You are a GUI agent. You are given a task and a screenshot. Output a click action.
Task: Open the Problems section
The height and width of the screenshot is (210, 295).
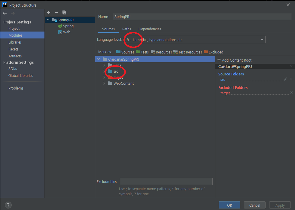point(16,88)
